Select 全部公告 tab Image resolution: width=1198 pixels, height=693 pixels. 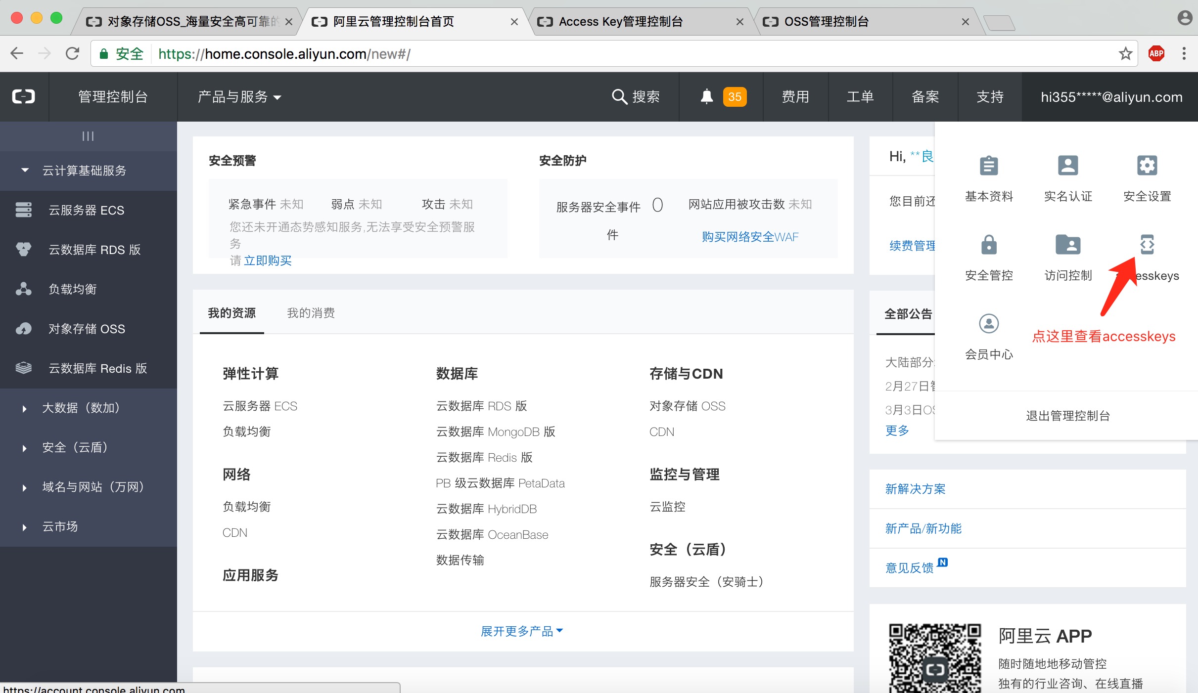pos(908,314)
